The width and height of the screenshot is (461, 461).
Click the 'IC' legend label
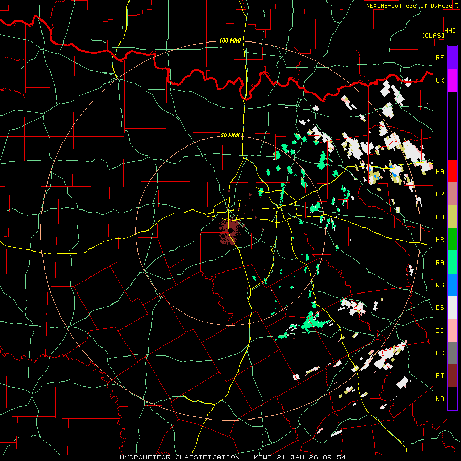click(439, 331)
